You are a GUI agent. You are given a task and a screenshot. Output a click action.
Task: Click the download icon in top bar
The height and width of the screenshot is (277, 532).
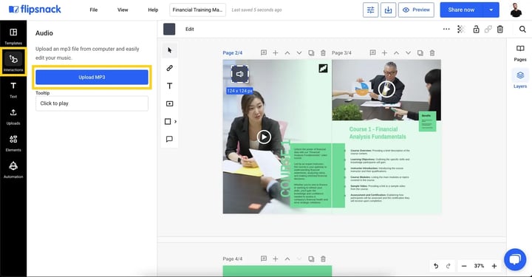click(388, 10)
